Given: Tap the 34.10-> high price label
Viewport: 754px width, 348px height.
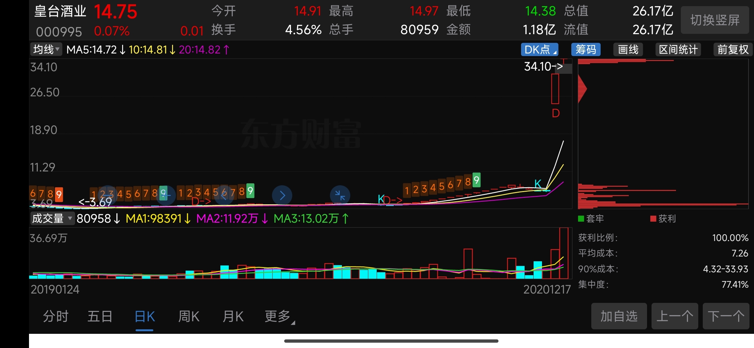Looking at the screenshot, I should tap(543, 66).
